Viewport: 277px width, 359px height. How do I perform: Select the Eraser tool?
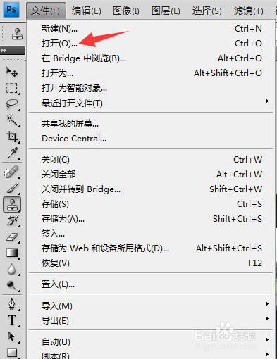[x=11, y=237]
